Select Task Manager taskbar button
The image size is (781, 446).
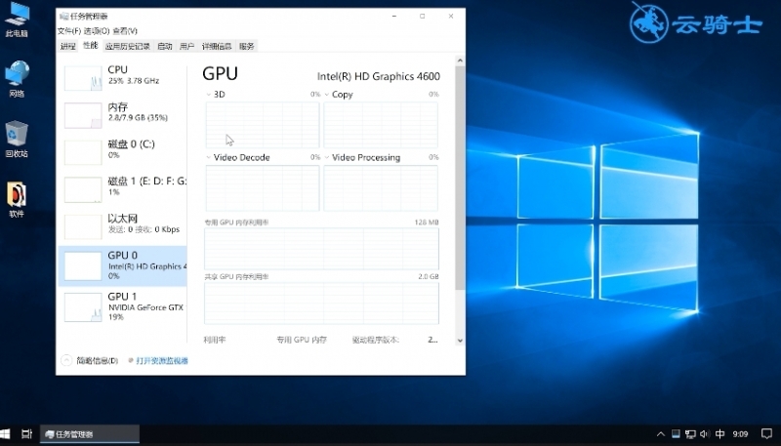(90, 434)
